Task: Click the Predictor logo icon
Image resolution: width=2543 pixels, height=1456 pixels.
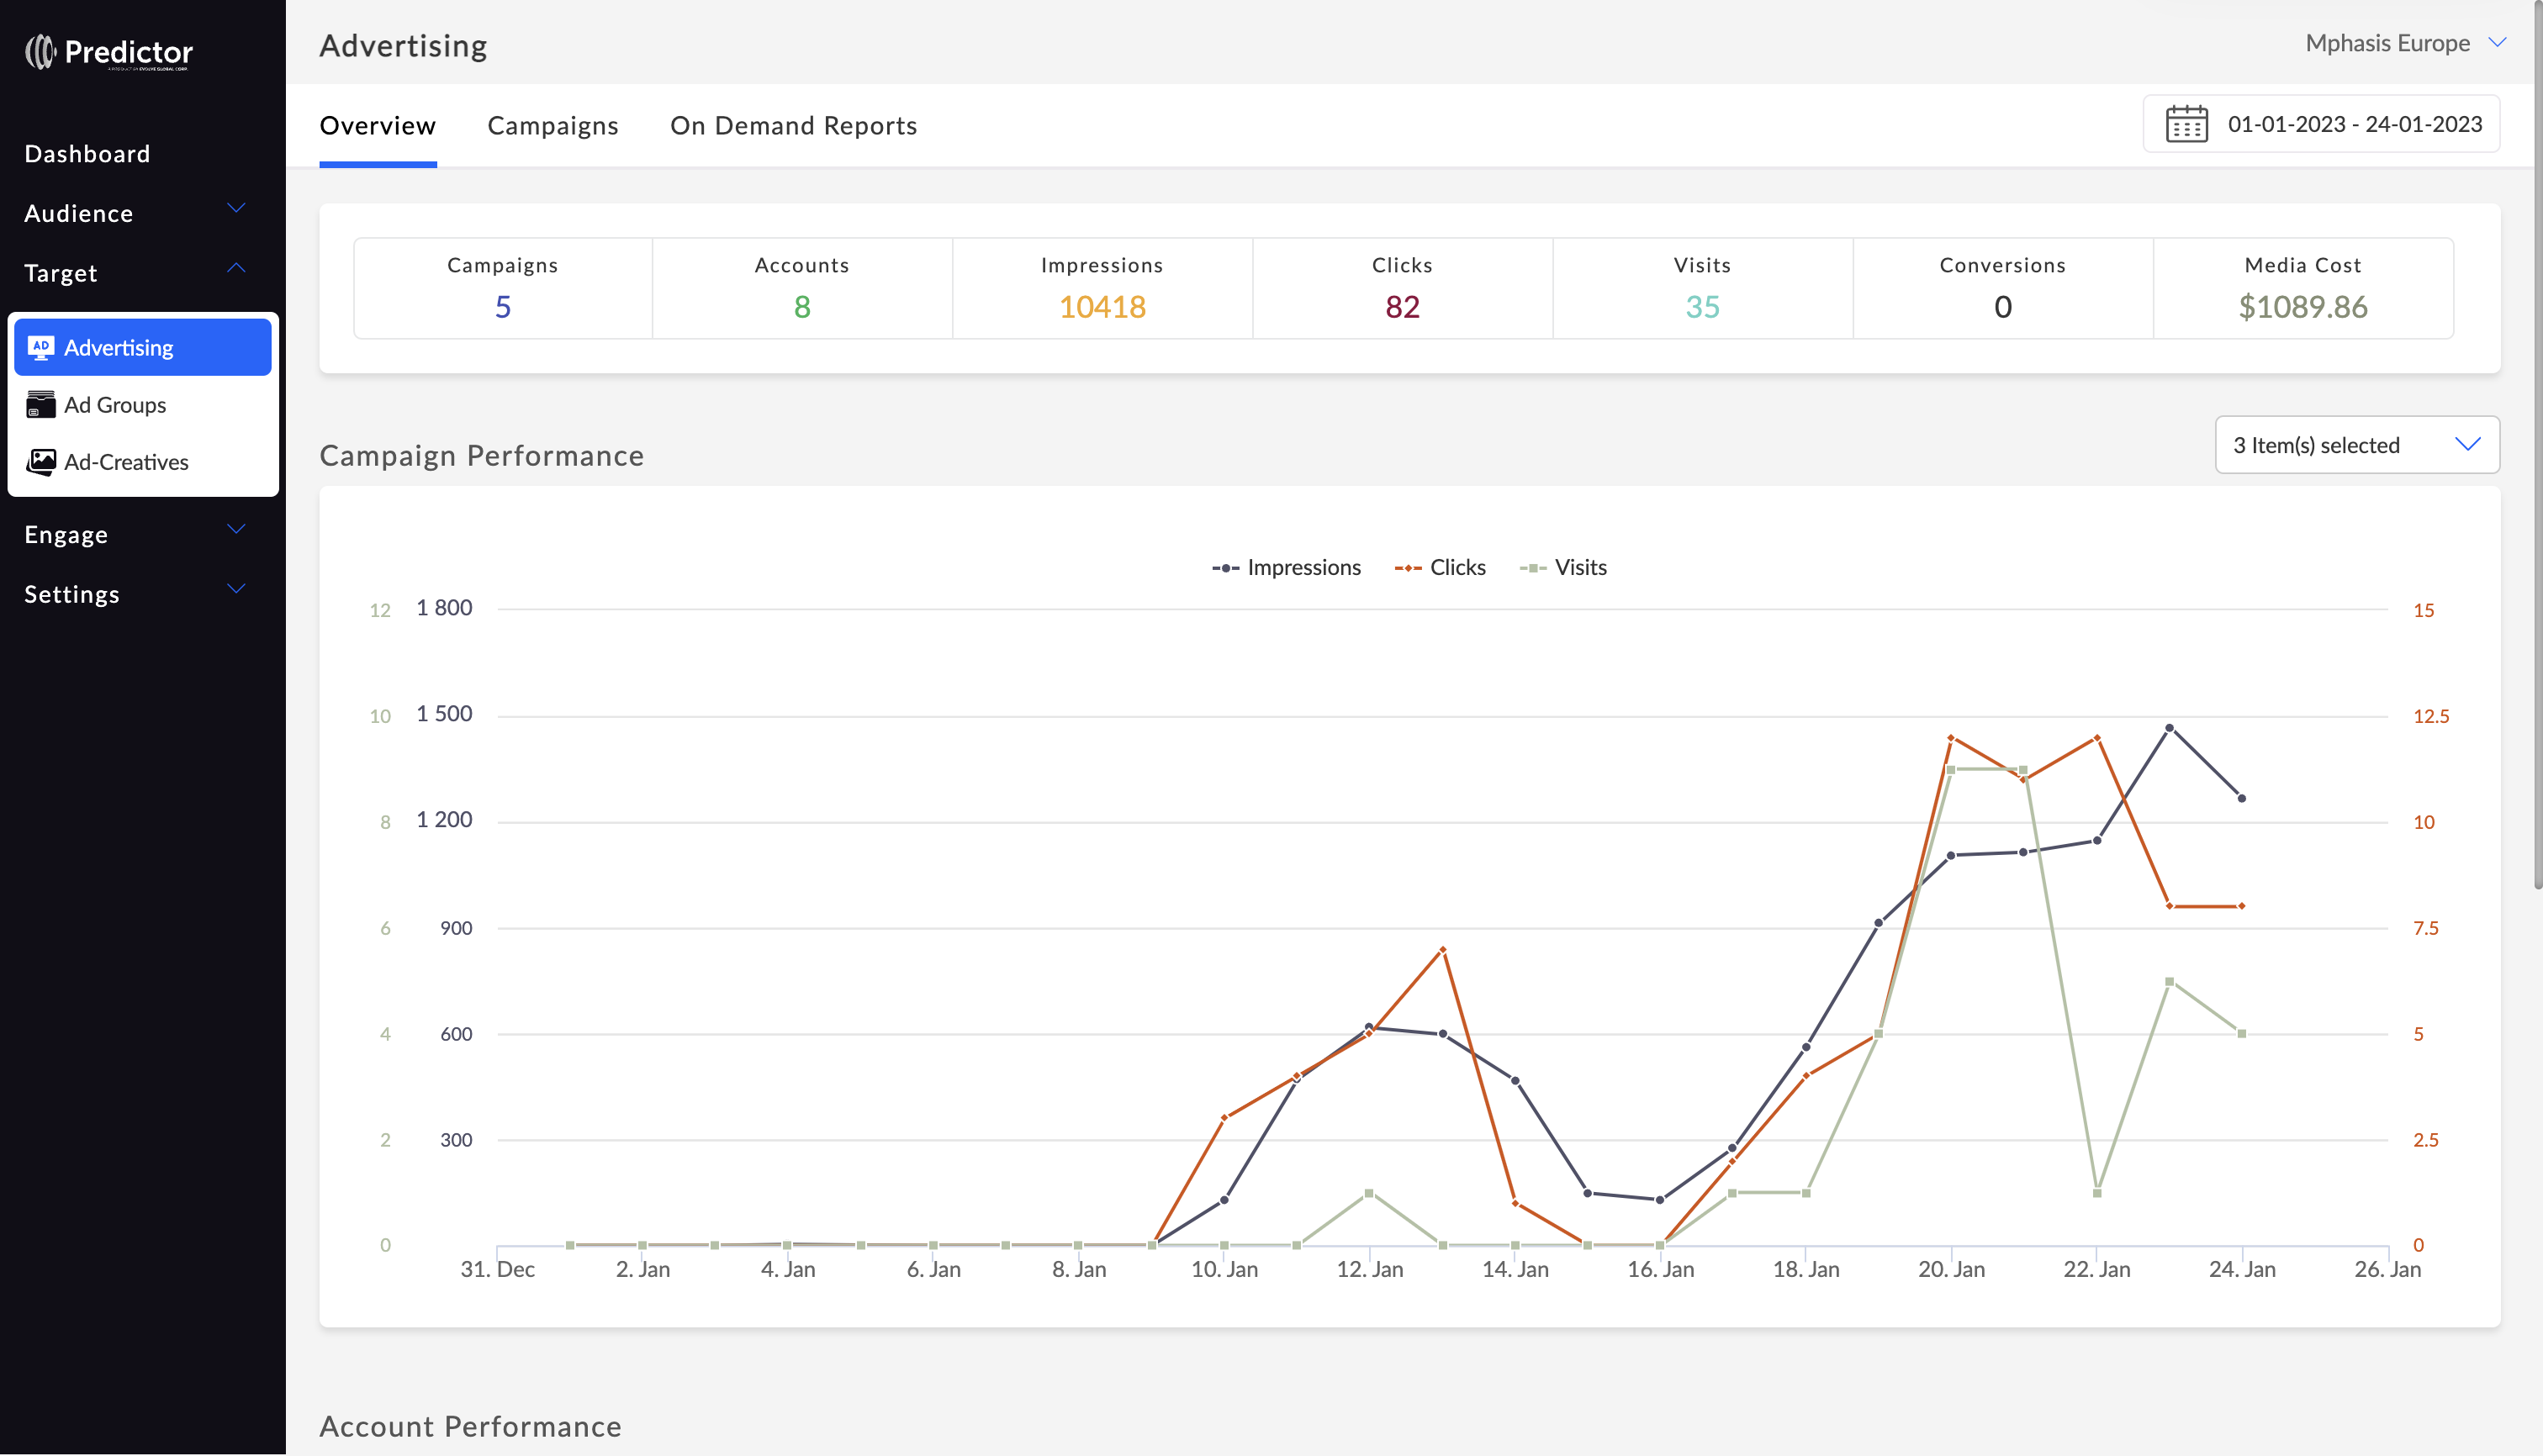Action: [40, 52]
